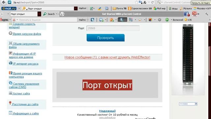Open Почта 78 mail in toolbar
The image size is (211, 119).
pyautogui.click(x=119, y=9)
